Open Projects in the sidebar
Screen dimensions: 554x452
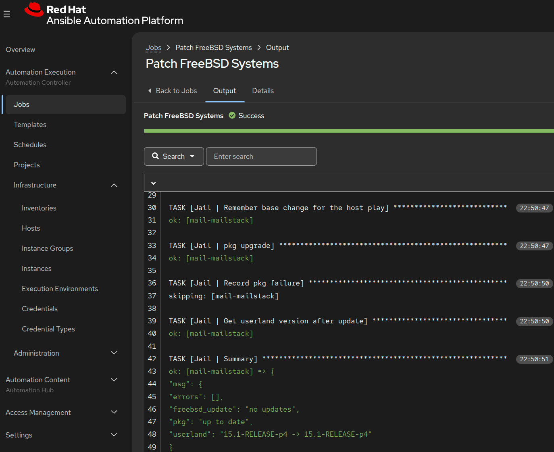click(x=27, y=165)
